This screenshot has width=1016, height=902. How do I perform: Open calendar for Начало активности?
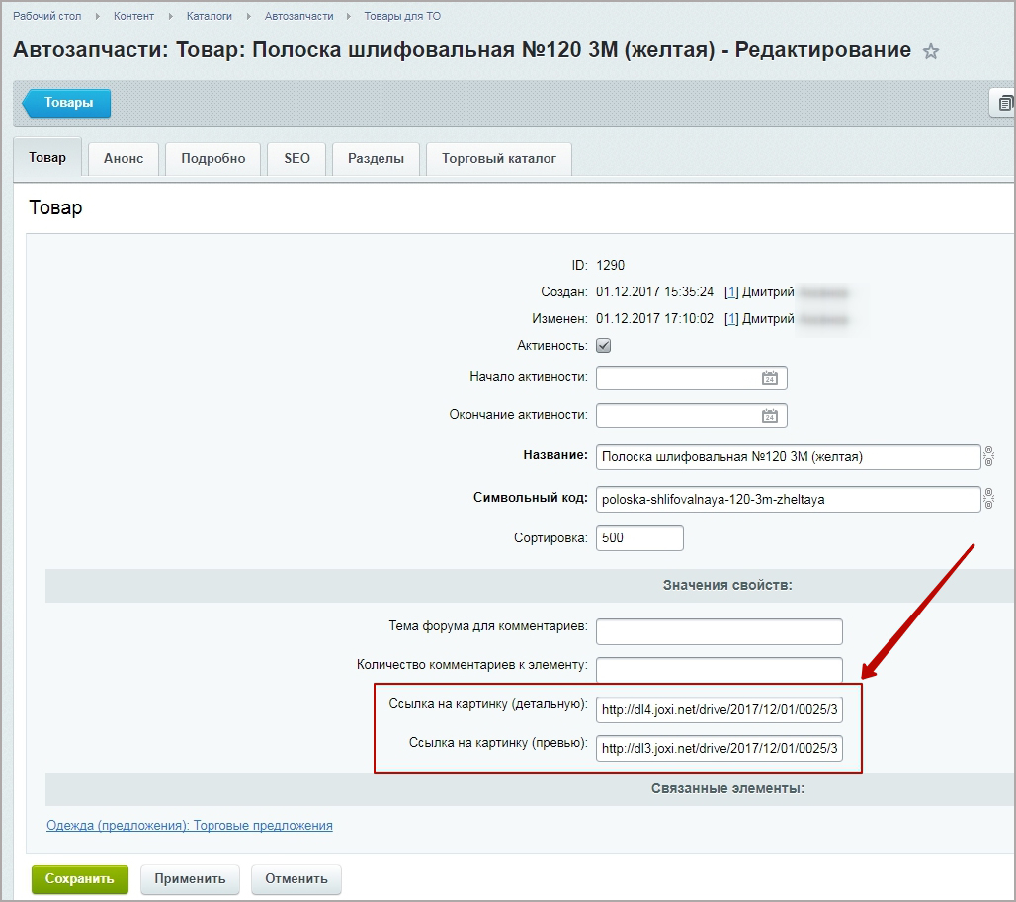coord(769,378)
